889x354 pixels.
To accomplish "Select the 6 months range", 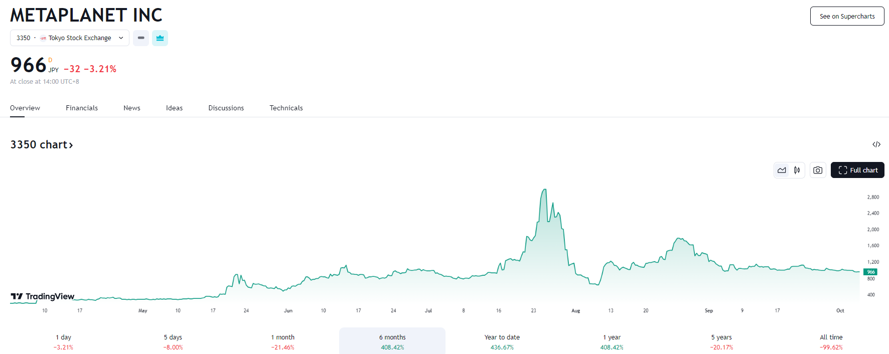I will coord(392,342).
